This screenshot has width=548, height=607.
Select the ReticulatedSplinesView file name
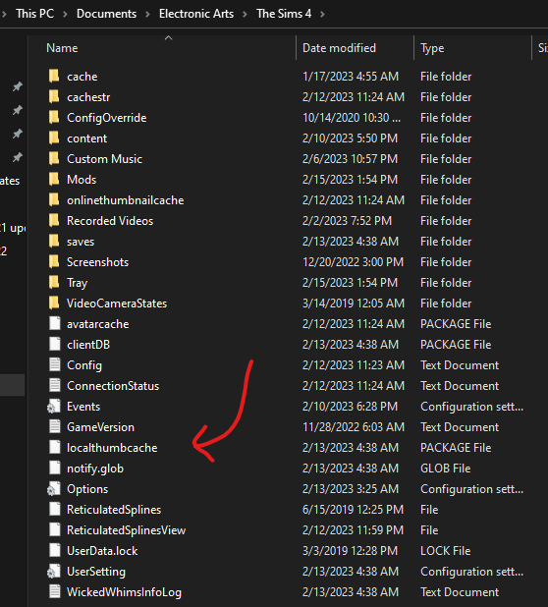[126, 530]
